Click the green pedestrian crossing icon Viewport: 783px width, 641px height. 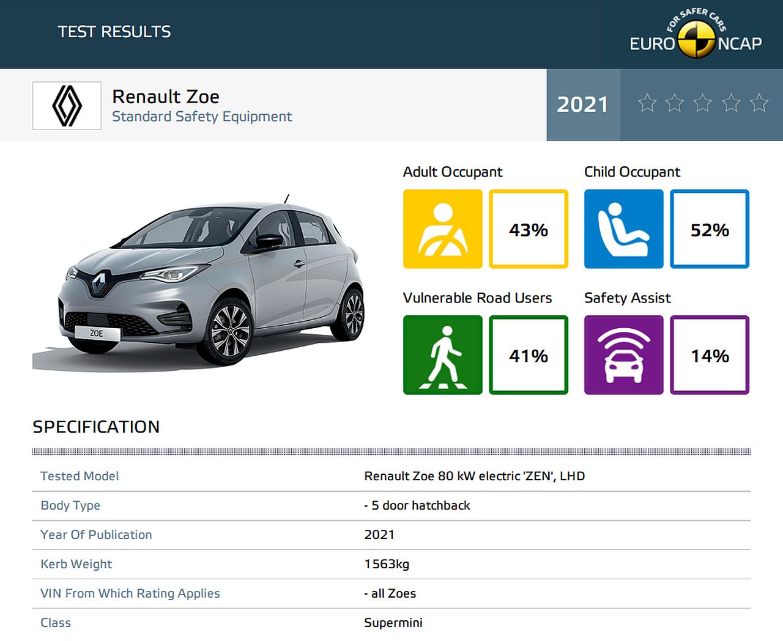tap(443, 355)
